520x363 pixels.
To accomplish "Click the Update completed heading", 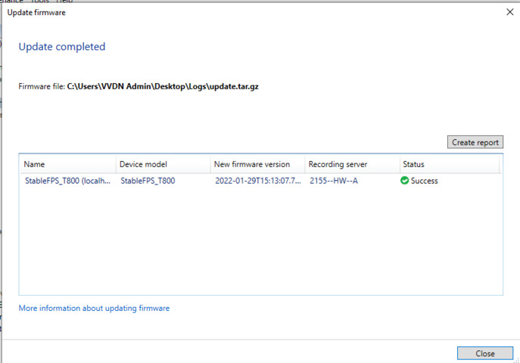I will pyautogui.click(x=62, y=47).
